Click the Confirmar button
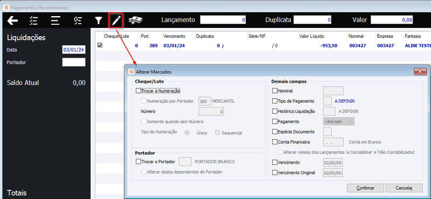 (x=365, y=188)
